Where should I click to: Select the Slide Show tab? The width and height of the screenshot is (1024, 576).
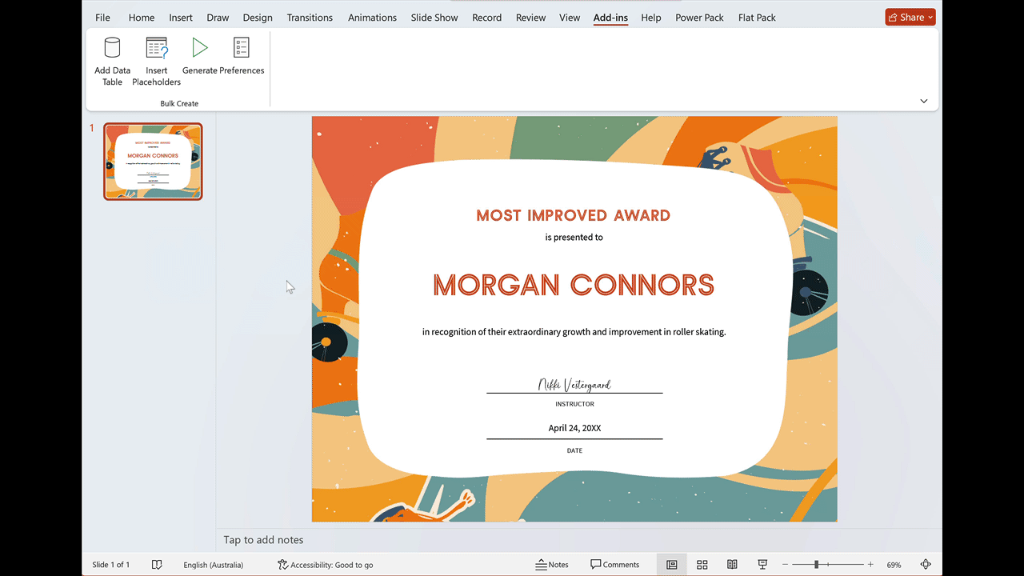tap(434, 18)
